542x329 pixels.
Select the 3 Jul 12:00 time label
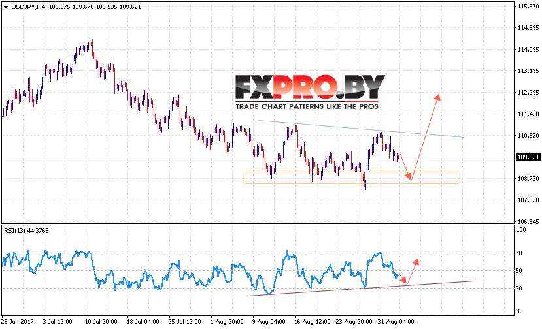click(x=58, y=322)
